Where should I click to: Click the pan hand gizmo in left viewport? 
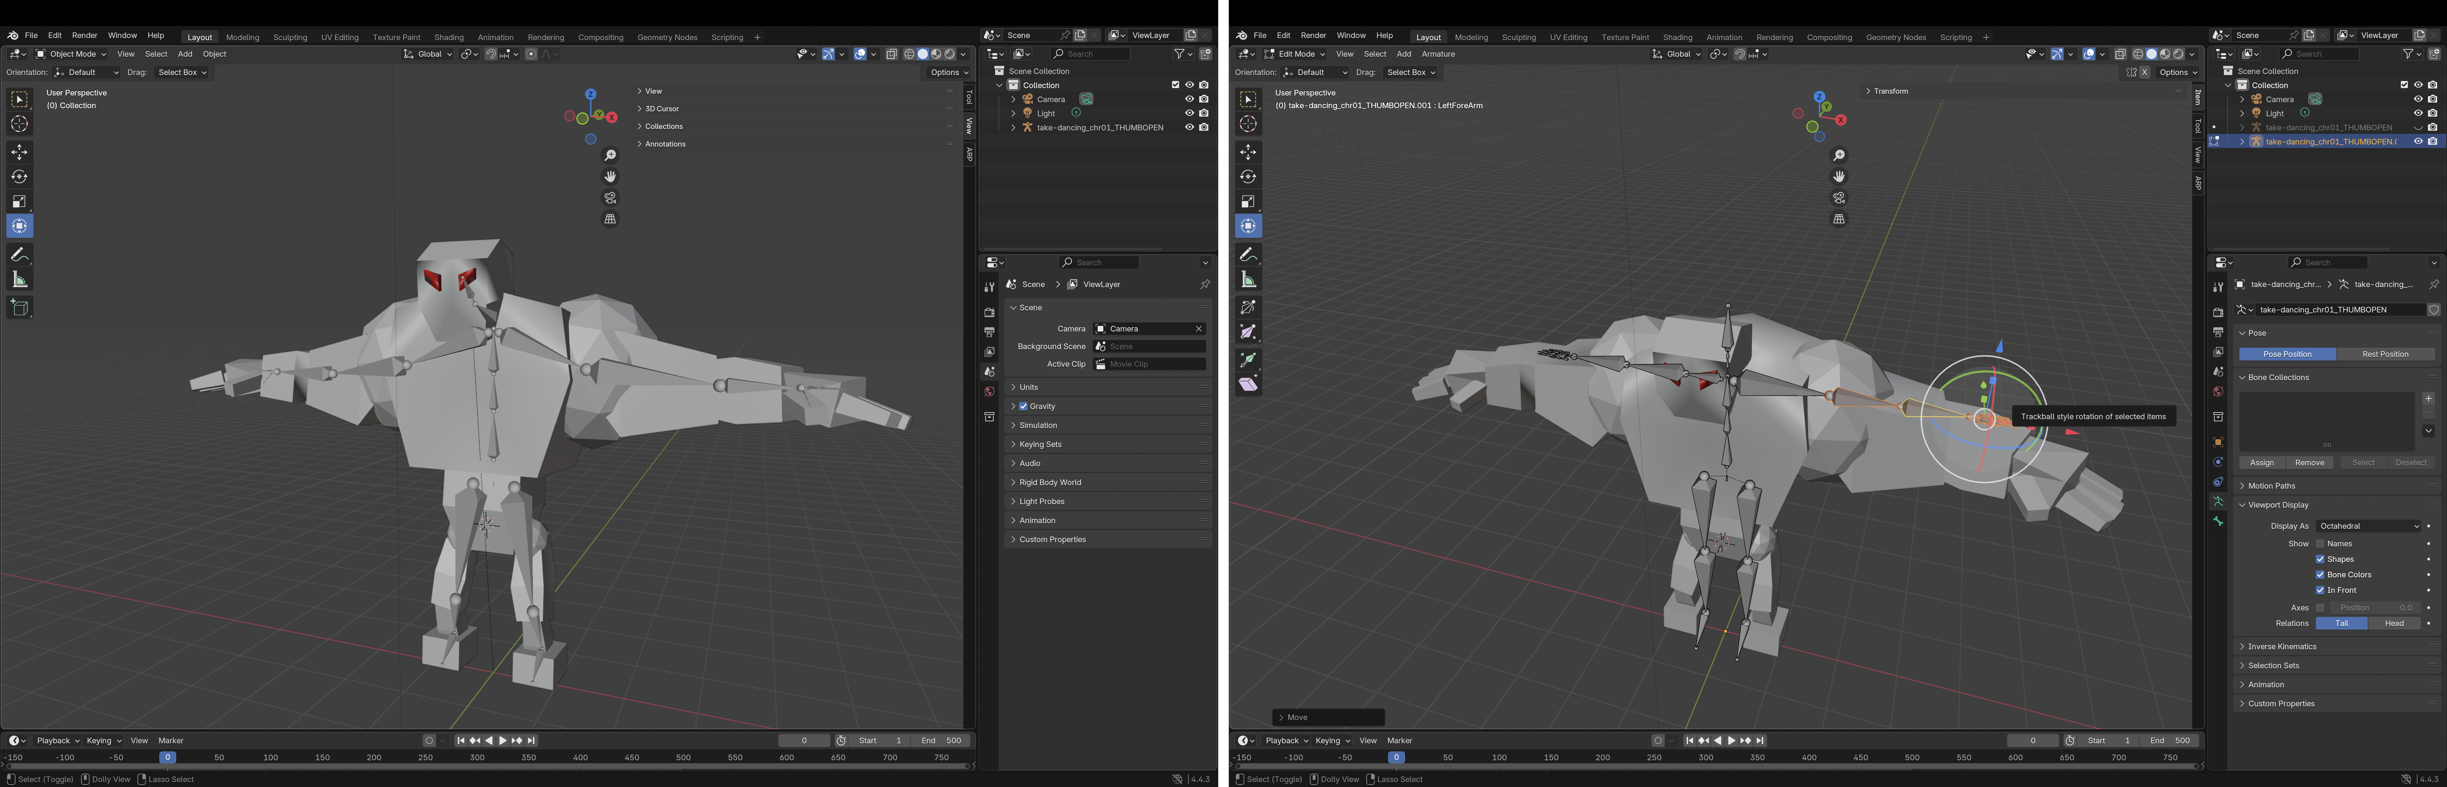click(610, 176)
